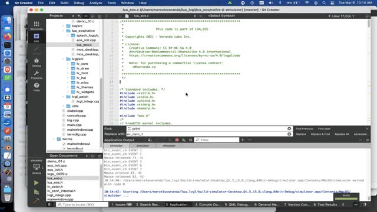Open the 1 Issues pane
377x212 pixels.
121,204
